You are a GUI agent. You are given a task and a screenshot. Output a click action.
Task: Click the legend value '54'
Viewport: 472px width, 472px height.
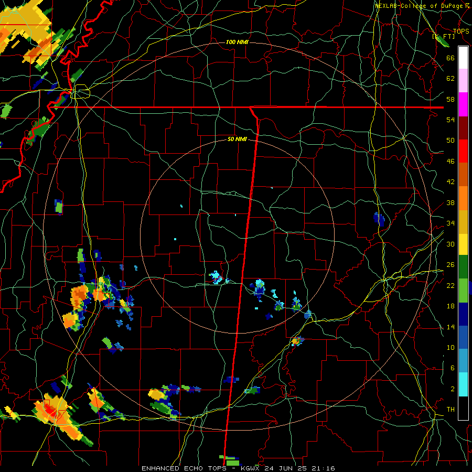[x=450, y=120]
